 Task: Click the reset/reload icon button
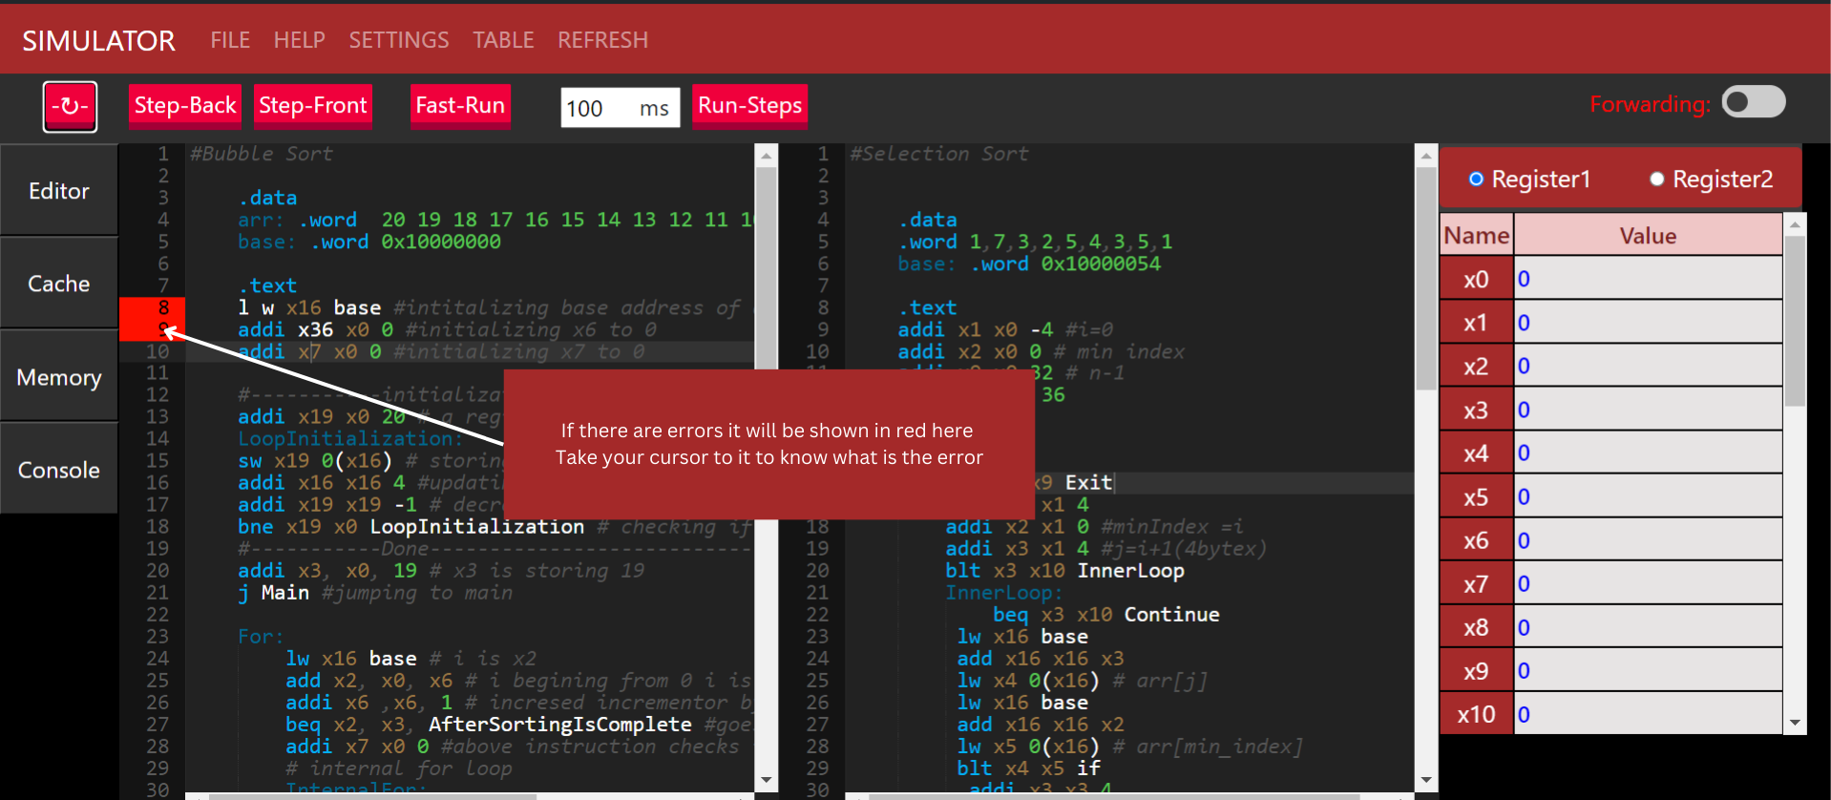tap(70, 106)
